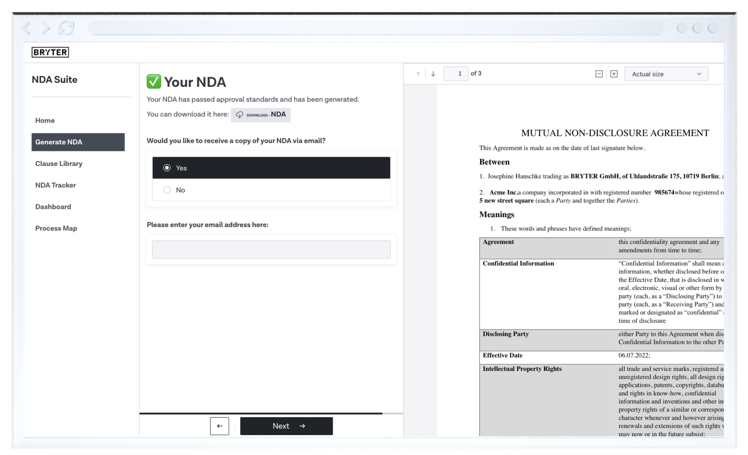Click the form progress bar
Image resolution: width=748 pixels, height=455 pixels.
(271, 413)
